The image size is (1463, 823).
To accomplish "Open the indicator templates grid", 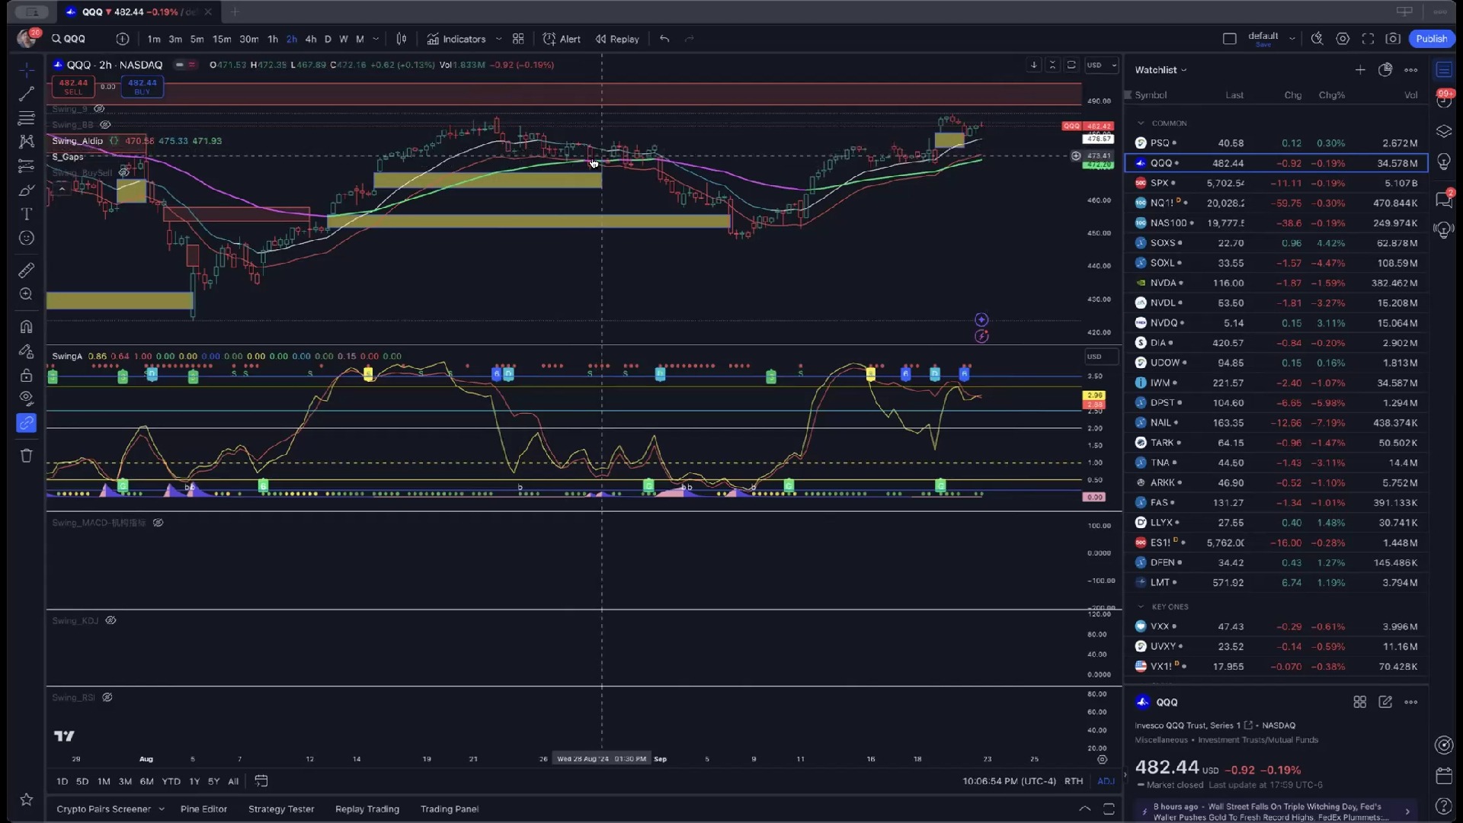I will coord(518,39).
